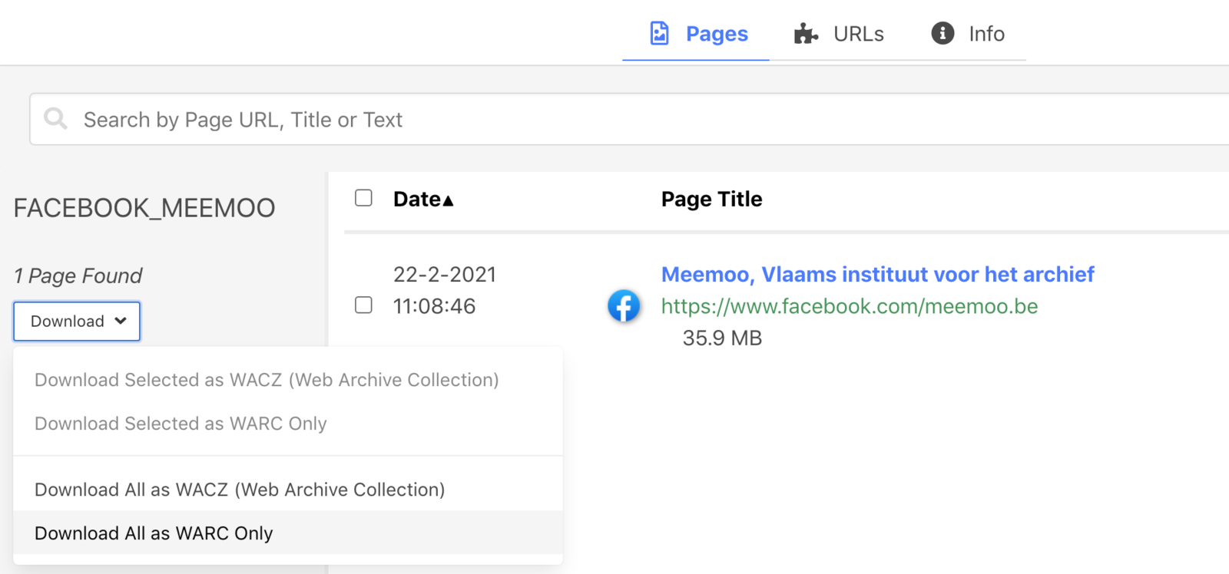Screen dimensions: 1229x574
Task: Click the ascending sort arrow next to Date
Action: tap(449, 200)
